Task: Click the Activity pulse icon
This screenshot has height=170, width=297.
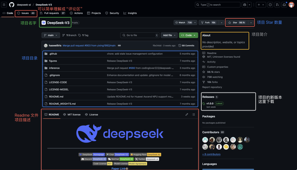Action: (x=204, y=62)
